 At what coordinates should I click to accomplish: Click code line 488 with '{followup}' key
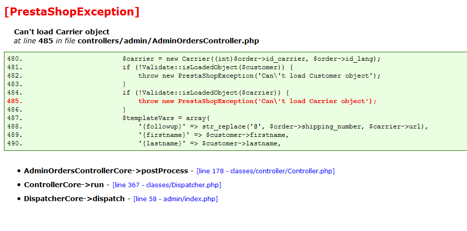283,126
